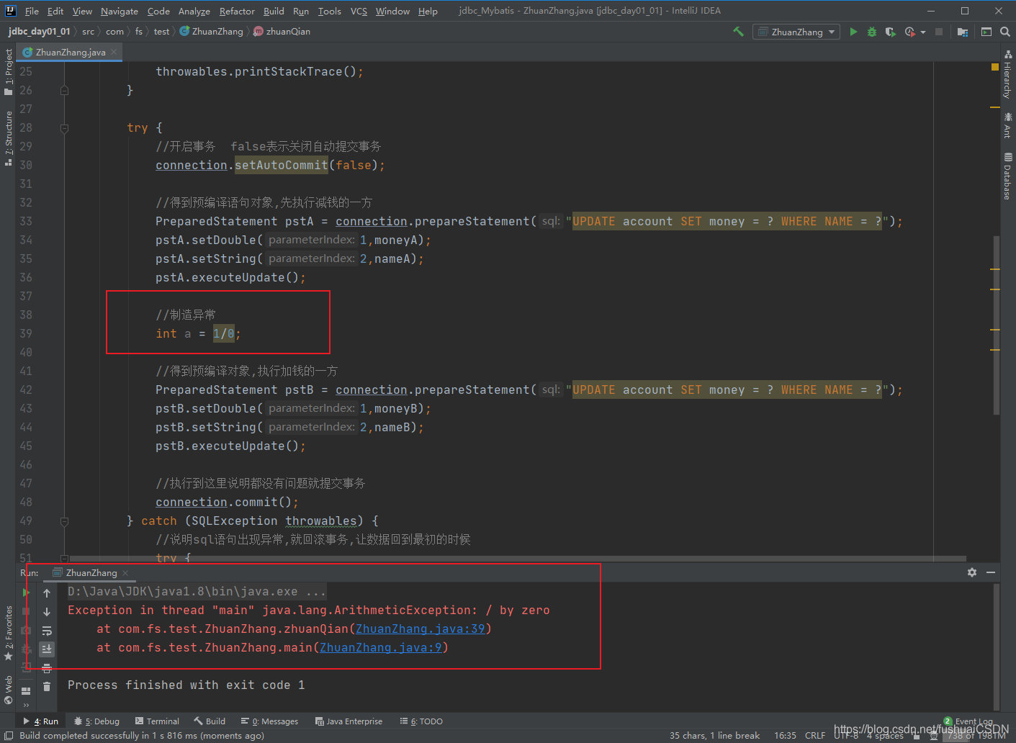Open Run panel settings gear
Image resolution: width=1016 pixels, height=743 pixels.
[x=972, y=572]
